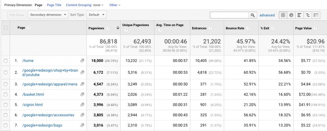Sort by the Page Value column header

303,28
